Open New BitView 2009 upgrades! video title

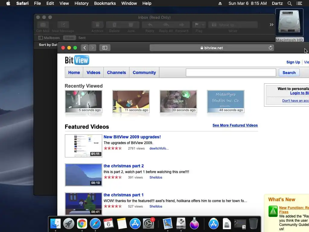pyautogui.click(x=132, y=137)
